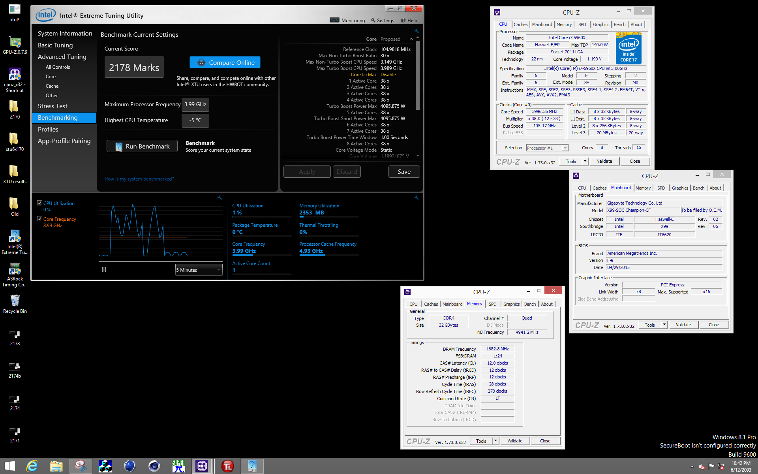This screenshot has width=758, height=474.
Task: Select Benchmarking in XTU sidebar
Action: [x=64, y=118]
